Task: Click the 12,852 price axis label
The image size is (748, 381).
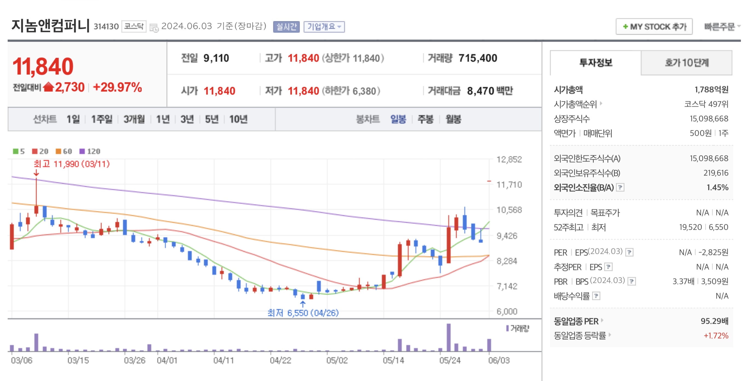Action: pyautogui.click(x=509, y=159)
